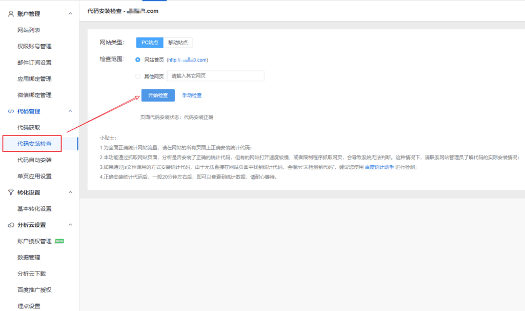The height and width of the screenshot is (311, 525).
Task: Click the 页面代码安装状态 status text
Action: click(176, 118)
